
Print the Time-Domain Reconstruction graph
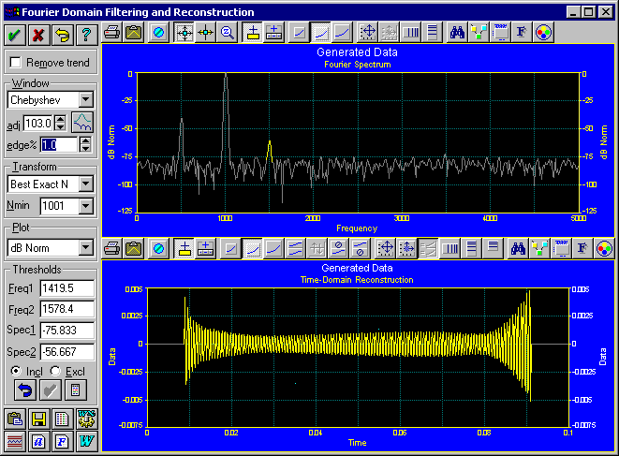click(112, 249)
